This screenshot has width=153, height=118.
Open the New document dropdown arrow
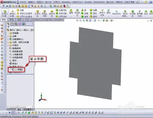click(x=143, y=2)
